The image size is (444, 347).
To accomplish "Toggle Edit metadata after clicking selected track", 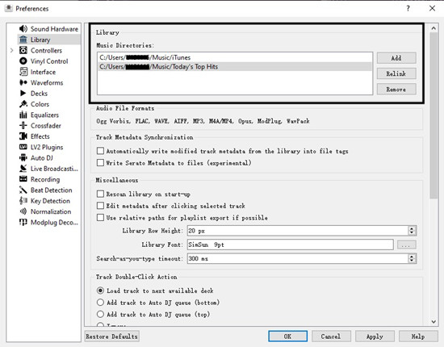I will coord(100,206).
